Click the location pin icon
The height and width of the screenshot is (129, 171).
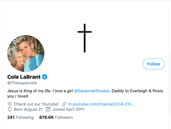click(10, 104)
